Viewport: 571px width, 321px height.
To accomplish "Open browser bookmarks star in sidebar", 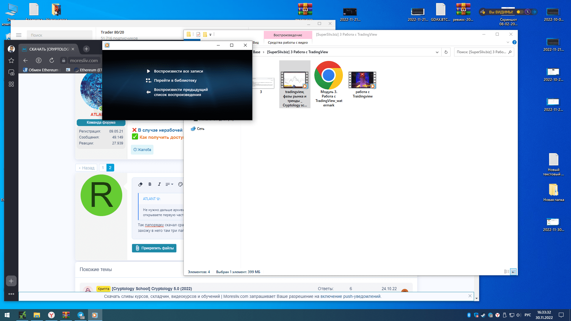I will pos(11,61).
